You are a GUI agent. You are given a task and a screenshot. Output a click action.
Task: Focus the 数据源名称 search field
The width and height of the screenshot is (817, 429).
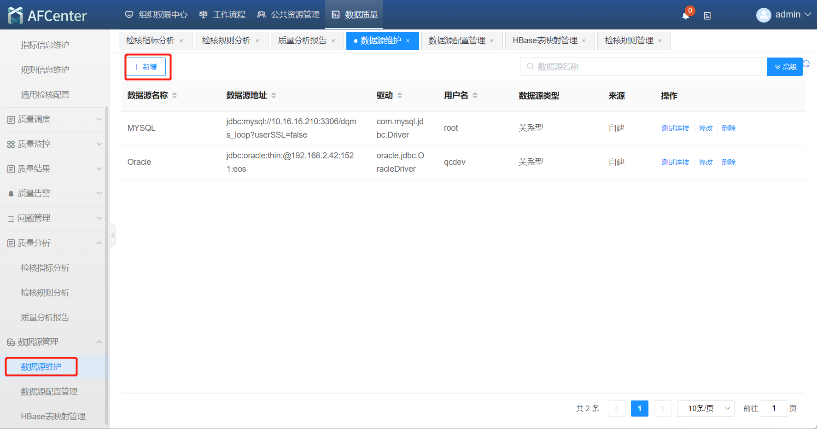click(645, 67)
